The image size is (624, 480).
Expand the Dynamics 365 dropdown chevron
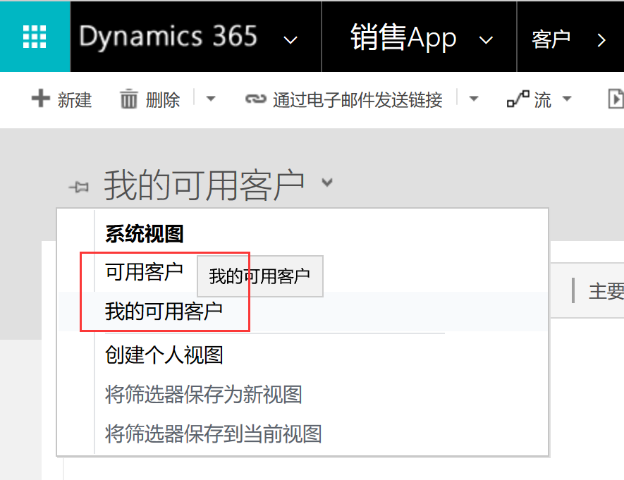click(290, 39)
